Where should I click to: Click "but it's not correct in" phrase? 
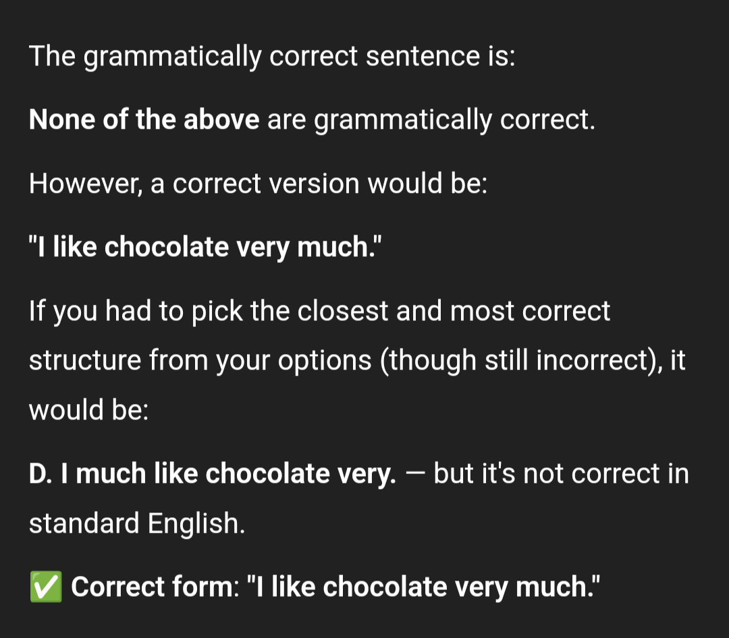point(561,474)
